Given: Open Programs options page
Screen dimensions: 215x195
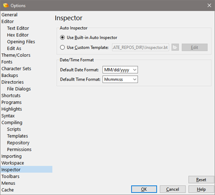Looking at the screenshot, I should tap(11, 102).
